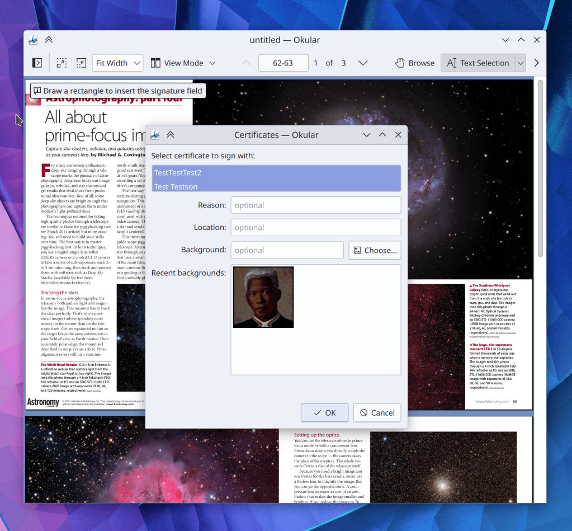Click the document vertical scrollbar handle
The width and height of the screenshot is (572, 531).
tap(540, 168)
